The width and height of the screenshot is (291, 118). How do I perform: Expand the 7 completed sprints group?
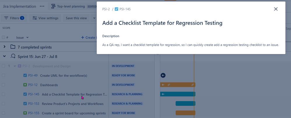(x=4, y=47)
